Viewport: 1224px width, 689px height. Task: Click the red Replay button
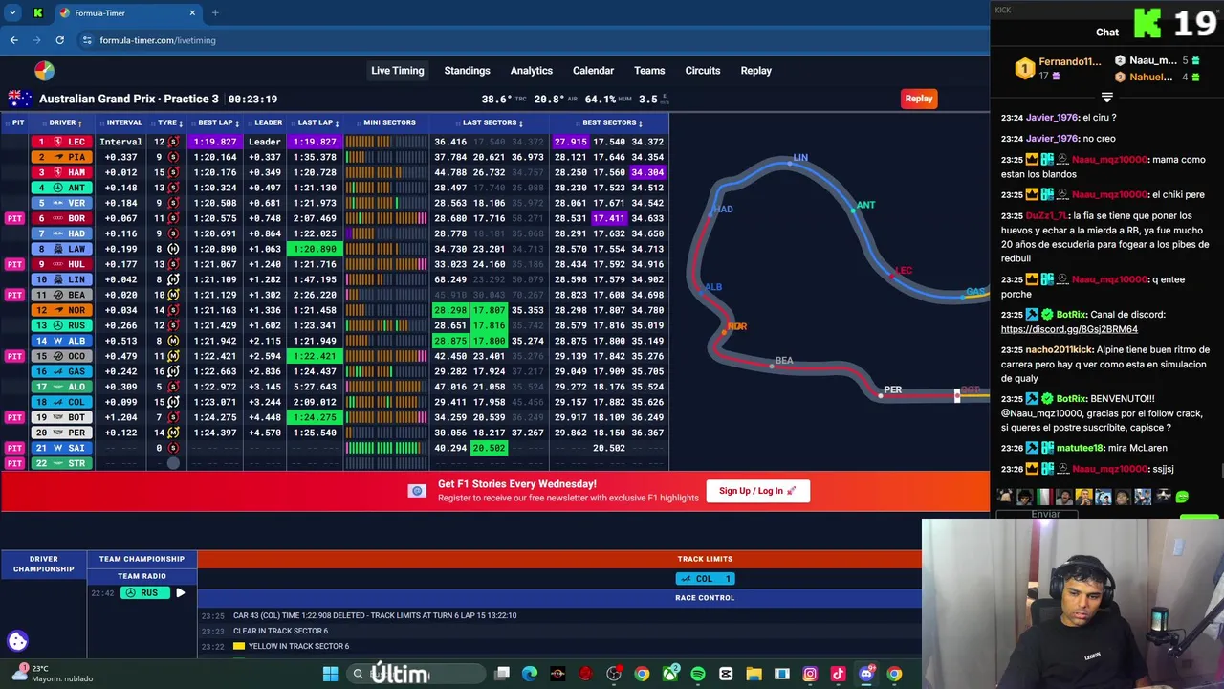pos(919,99)
